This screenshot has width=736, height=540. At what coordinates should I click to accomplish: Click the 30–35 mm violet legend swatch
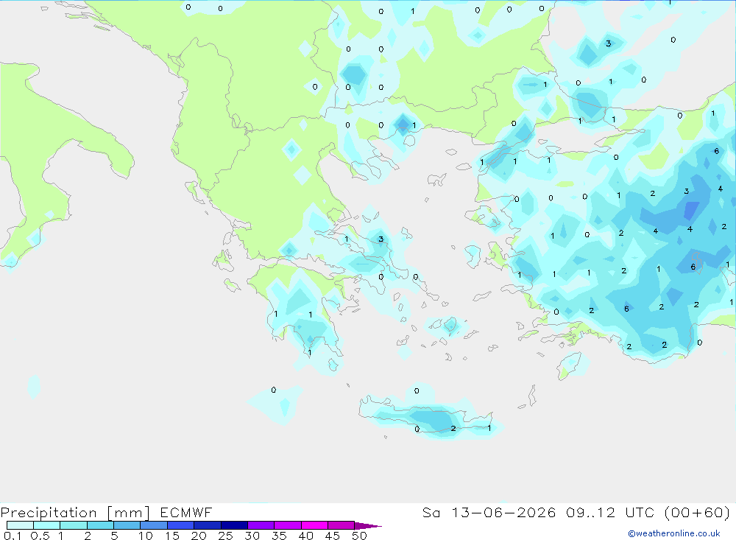pos(261,525)
